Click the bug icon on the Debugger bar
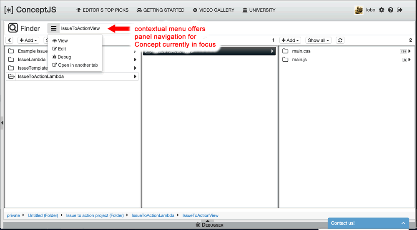417x230 pixels. (x=198, y=225)
